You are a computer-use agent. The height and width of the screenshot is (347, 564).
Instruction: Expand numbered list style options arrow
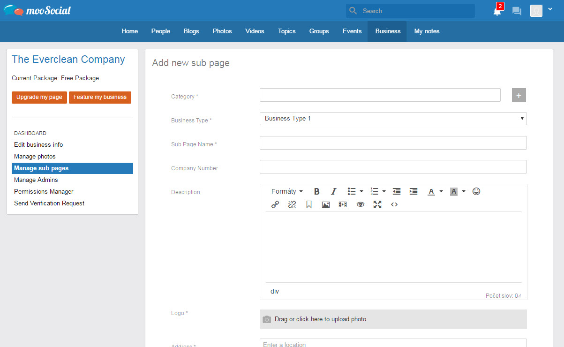[384, 191]
